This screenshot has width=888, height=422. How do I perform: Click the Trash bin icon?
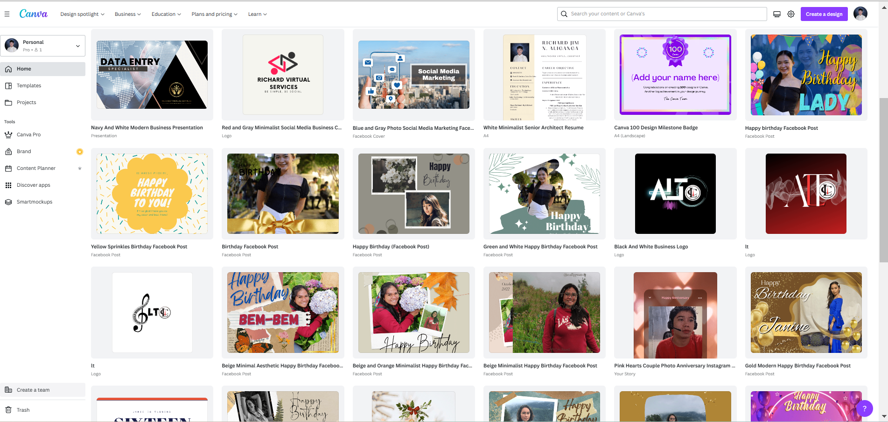click(8, 410)
